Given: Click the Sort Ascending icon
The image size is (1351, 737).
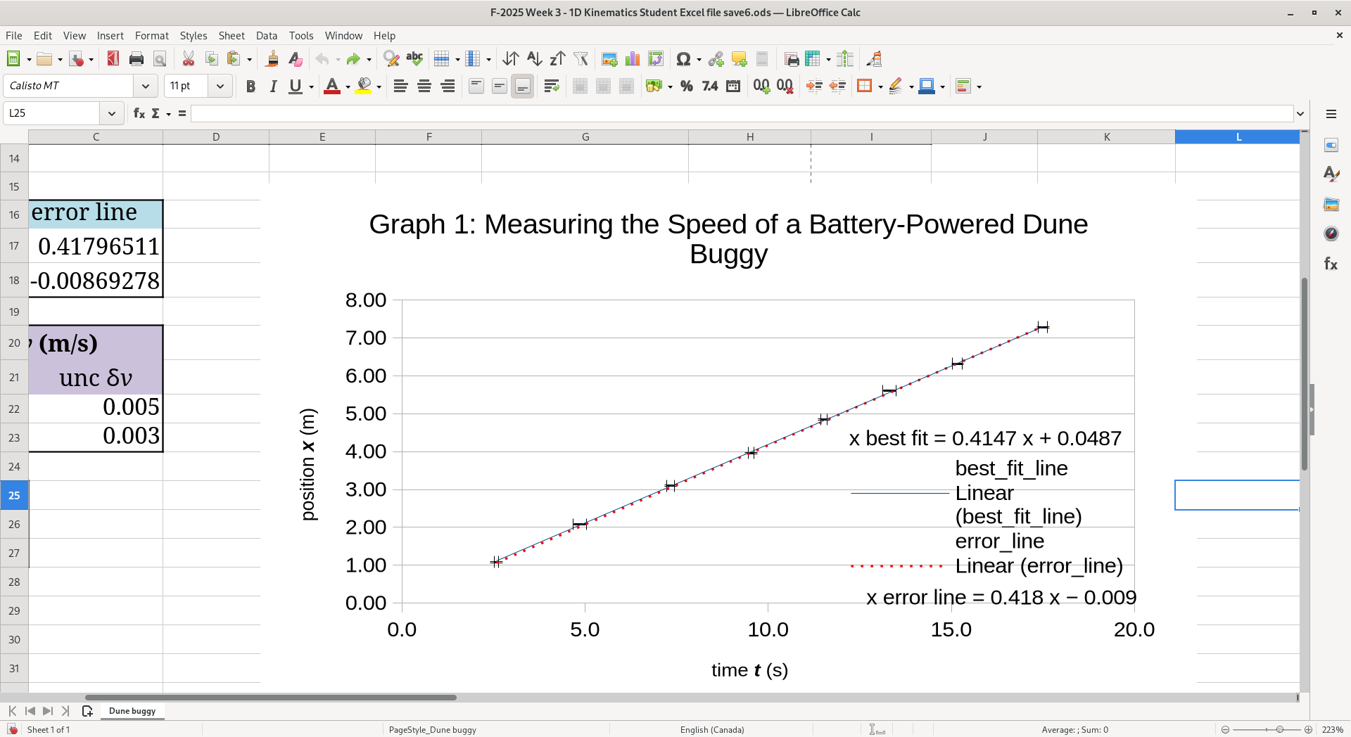Looking at the screenshot, I should (x=534, y=59).
